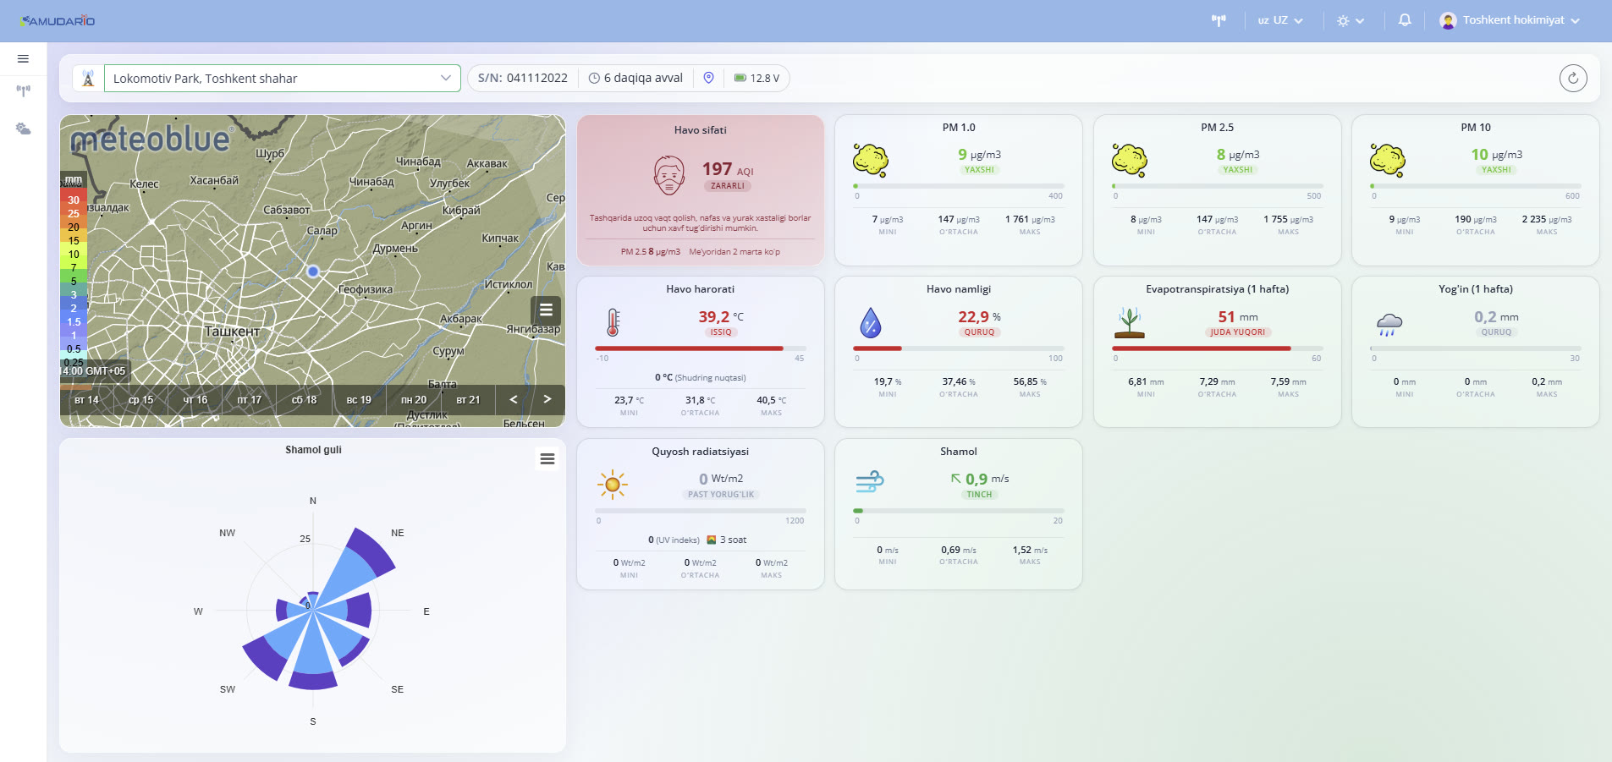Viewport: 1612px width, 762px height.
Task: Select the day вт 21 on map timeline
Action: (x=468, y=400)
